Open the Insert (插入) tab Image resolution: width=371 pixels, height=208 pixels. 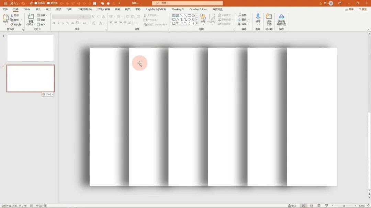[38, 9]
